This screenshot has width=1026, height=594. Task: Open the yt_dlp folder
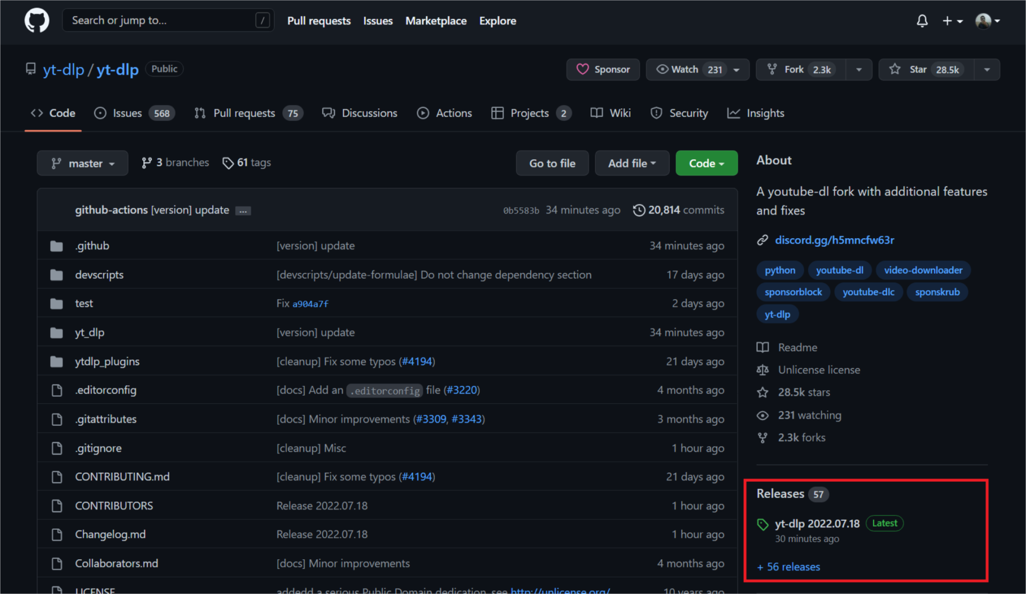click(90, 332)
